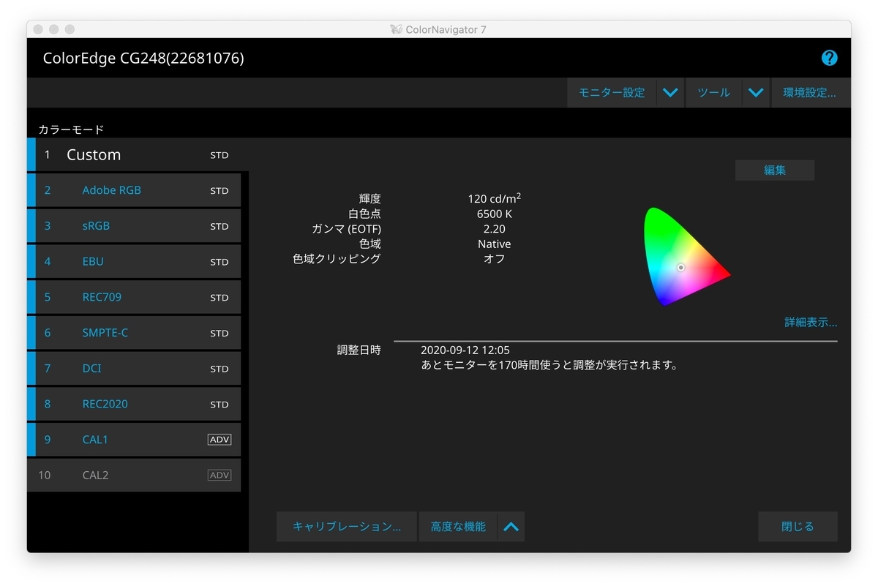The height and width of the screenshot is (586, 878).
Task: Close window with 閉じる button
Action: 798,527
